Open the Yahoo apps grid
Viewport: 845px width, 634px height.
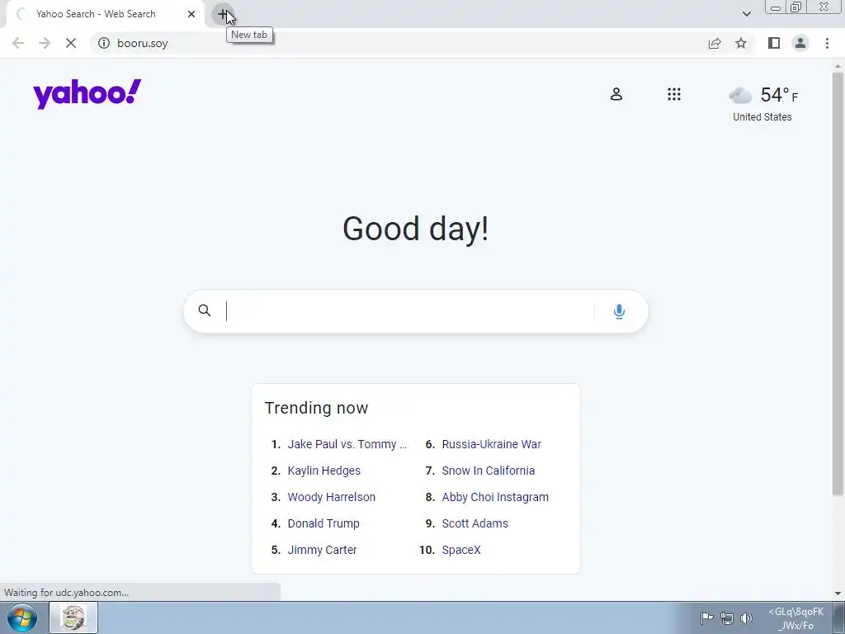pyautogui.click(x=673, y=94)
